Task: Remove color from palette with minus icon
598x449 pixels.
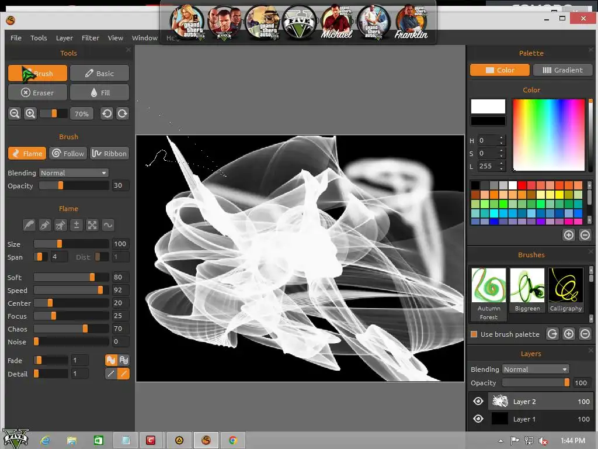Action: [x=585, y=235]
